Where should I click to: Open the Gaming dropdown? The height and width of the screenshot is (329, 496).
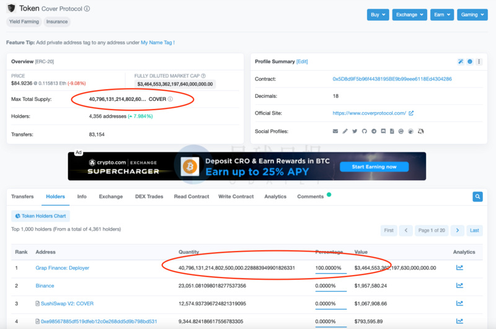pyautogui.click(x=472, y=14)
